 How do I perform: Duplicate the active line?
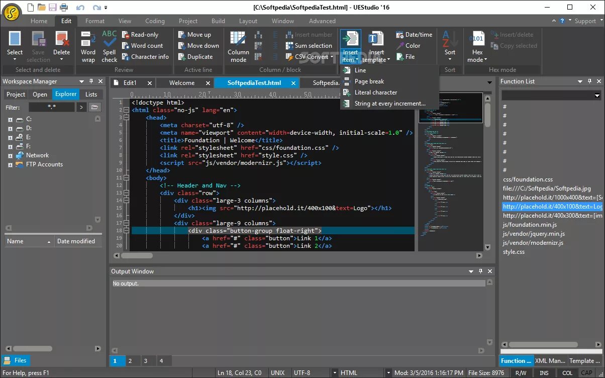click(x=195, y=57)
